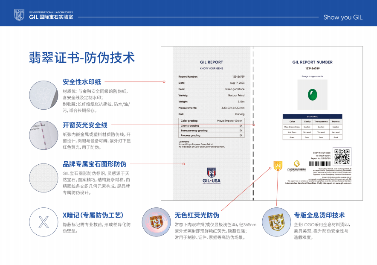Click the 'Carving' cut value
Screen dimensions: 377x265
[x=240, y=114]
